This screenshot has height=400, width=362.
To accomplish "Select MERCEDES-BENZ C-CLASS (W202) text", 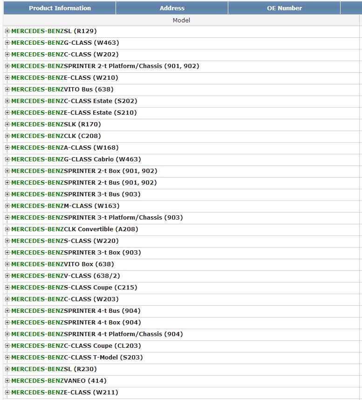I will pos(65,55).
